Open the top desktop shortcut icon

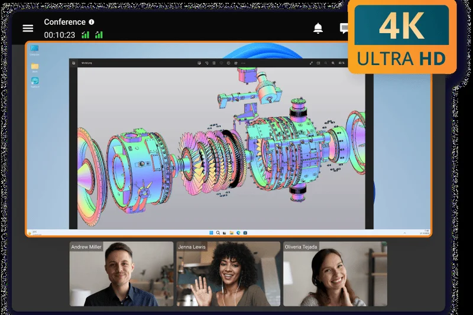coord(35,48)
